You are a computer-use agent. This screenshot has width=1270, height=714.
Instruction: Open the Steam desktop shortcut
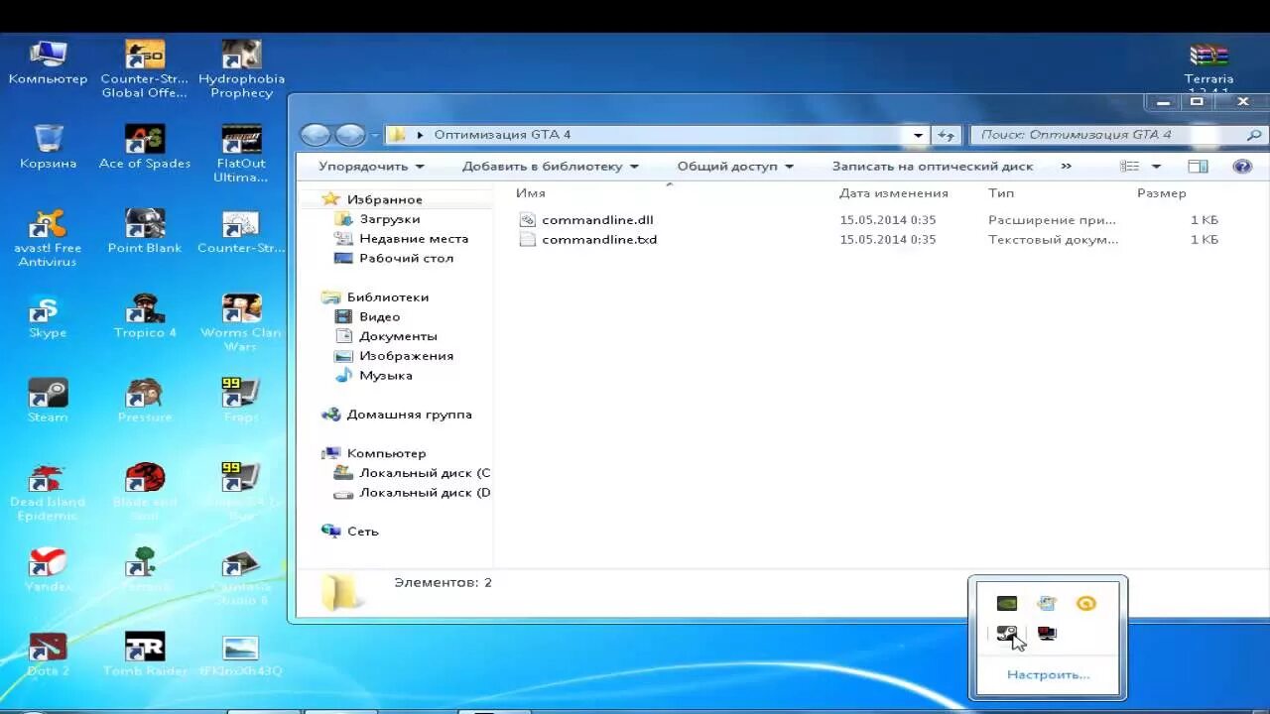pyautogui.click(x=48, y=401)
